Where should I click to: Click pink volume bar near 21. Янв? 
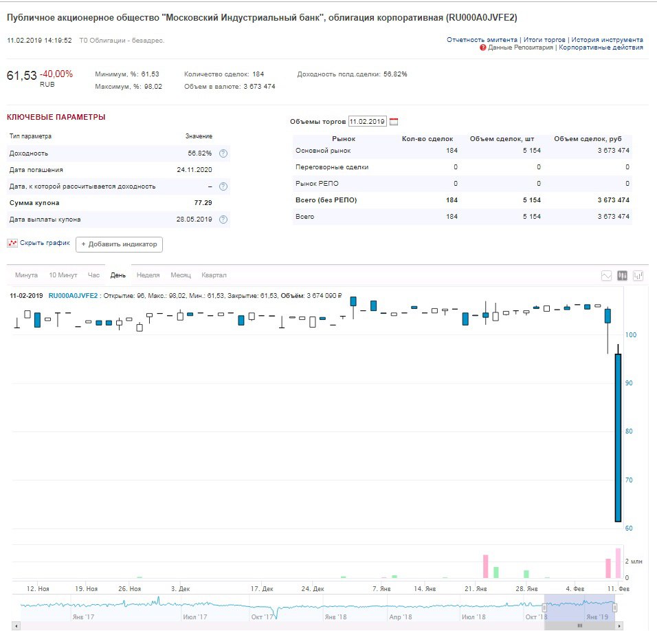(x=486, y=566)
